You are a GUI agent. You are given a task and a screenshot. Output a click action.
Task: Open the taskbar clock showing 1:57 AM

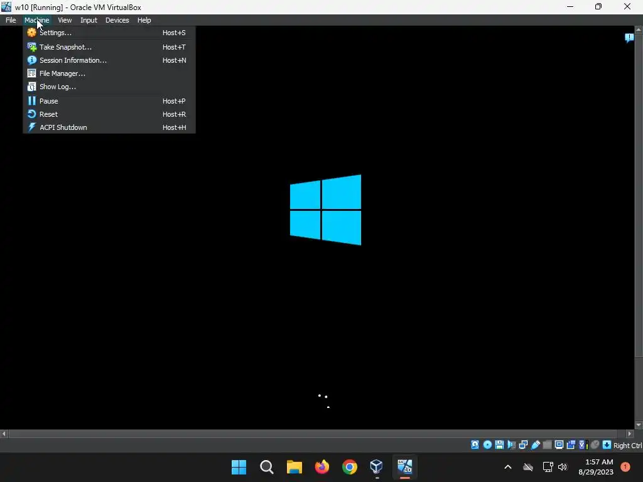tap(597, 467)
